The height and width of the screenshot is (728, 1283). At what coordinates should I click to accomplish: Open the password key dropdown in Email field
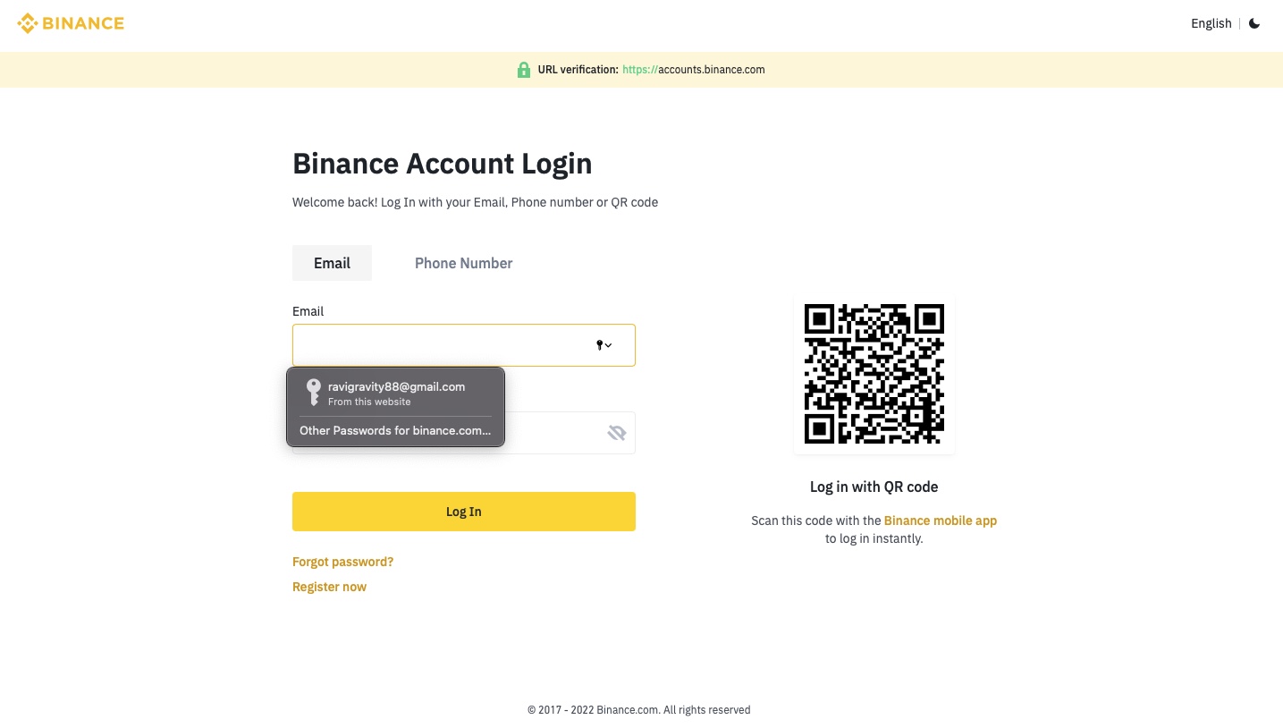coord(604,345)
